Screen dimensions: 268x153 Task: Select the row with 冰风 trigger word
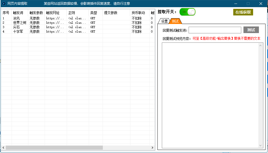[x=17, y=18]
